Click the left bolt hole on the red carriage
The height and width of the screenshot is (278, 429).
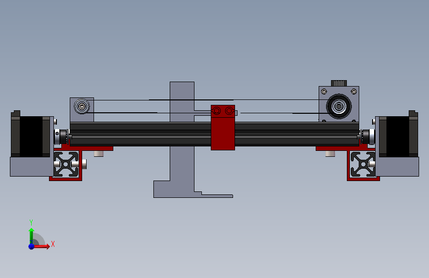(x=217, y=111)
